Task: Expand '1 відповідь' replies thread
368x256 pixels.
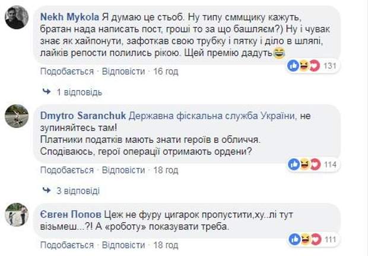Action: pyautogui.click(x=80, y=92)
